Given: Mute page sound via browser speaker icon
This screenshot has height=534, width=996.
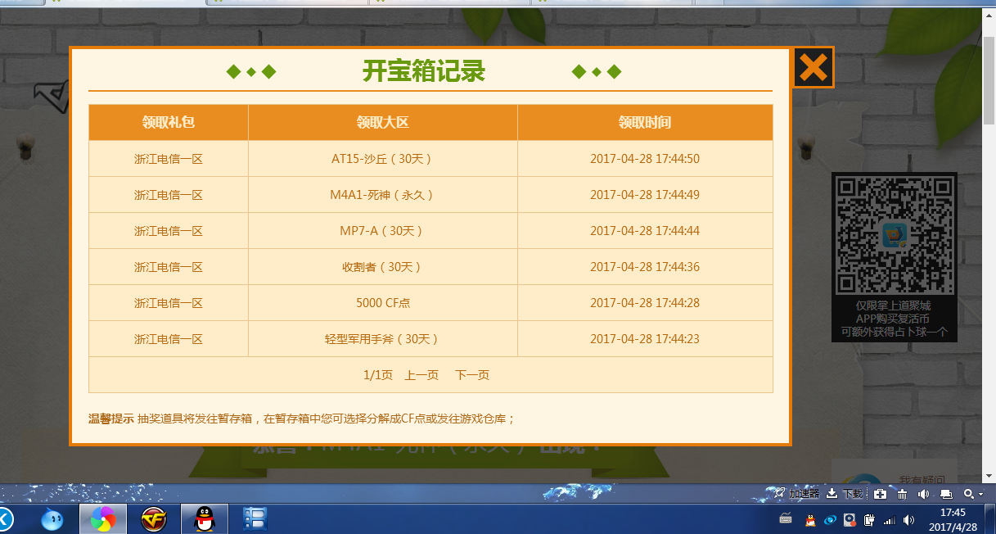Looking at the screenshot, I should point(924,494).
